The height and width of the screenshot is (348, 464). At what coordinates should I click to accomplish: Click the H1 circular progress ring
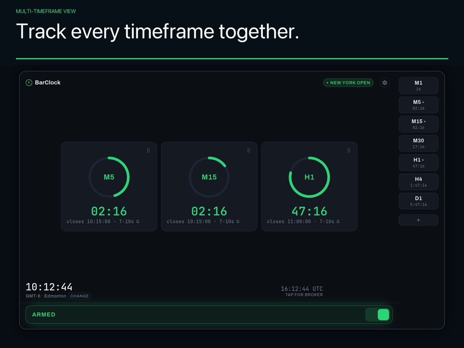[309, 177]
